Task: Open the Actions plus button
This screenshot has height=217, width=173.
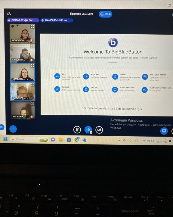Action: tap(13, 129)
